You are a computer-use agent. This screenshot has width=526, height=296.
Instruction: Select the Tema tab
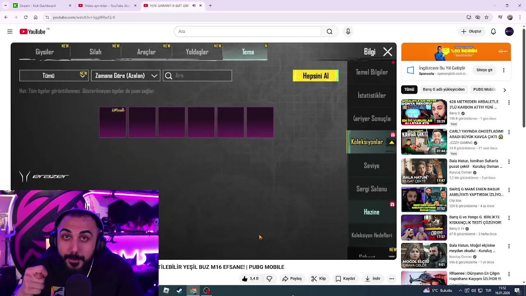[x=248, y=52]
